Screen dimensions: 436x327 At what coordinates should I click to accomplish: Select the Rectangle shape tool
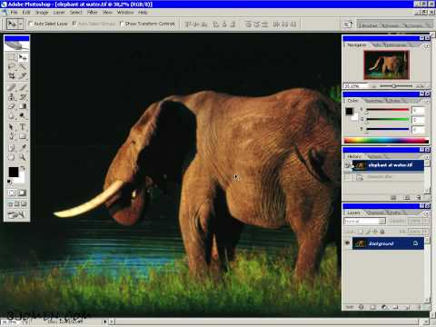(x=23, y=136)
